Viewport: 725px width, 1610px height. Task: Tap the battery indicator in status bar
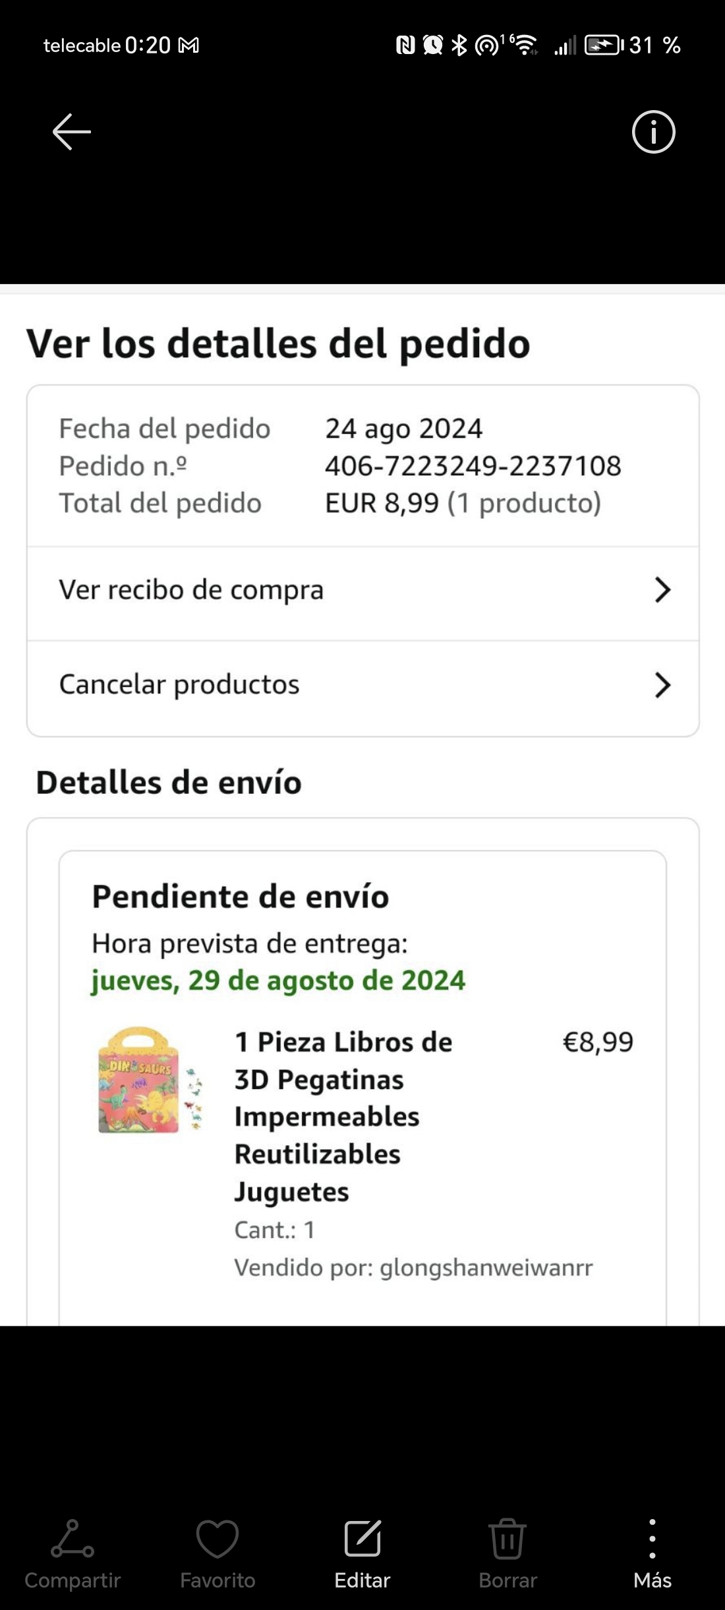(603, 45)
